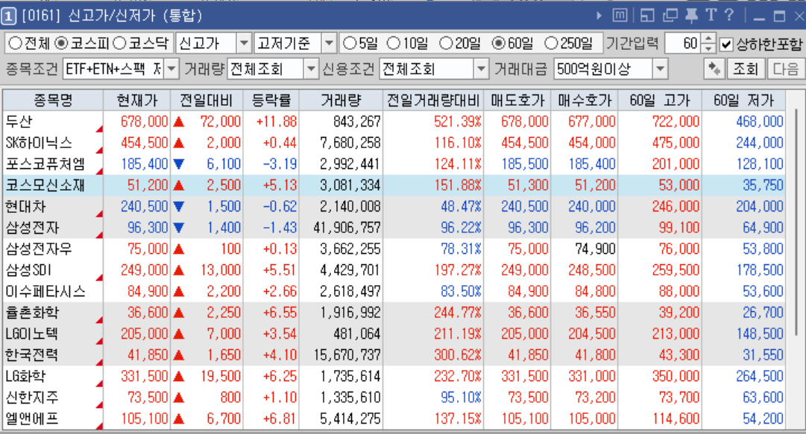
Task: Select the 삼성SDI stock name
Action: pyautogui.click(x=28, y=269)
